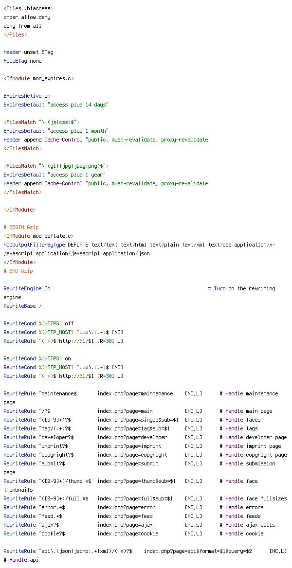Image resolution: width=292 pixels, height=568 pixels.
Task: Click '# Handle ajax calls' comment
Action: pyautogui.click(x=247, y=525)
